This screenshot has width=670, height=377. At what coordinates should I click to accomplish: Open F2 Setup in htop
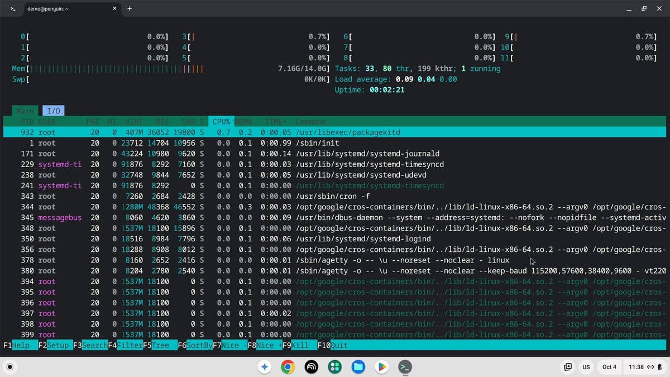(56, 345)
